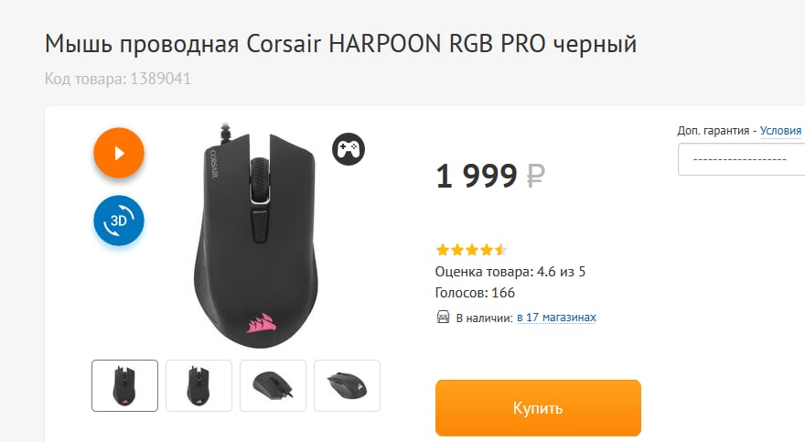Click the orange Купить button
The image size is (805, 442).
click(x=538, y=408)
